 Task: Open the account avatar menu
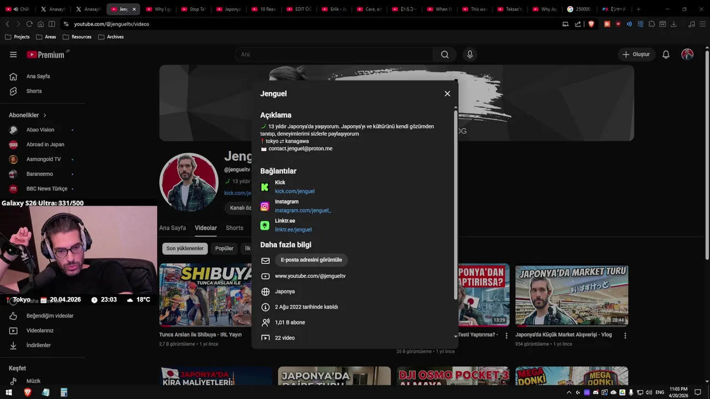pyautogui.click(x=687, y=54)
